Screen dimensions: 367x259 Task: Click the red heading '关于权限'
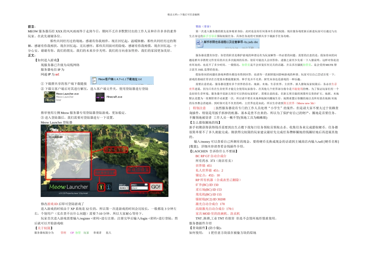[x=44, y=228]
